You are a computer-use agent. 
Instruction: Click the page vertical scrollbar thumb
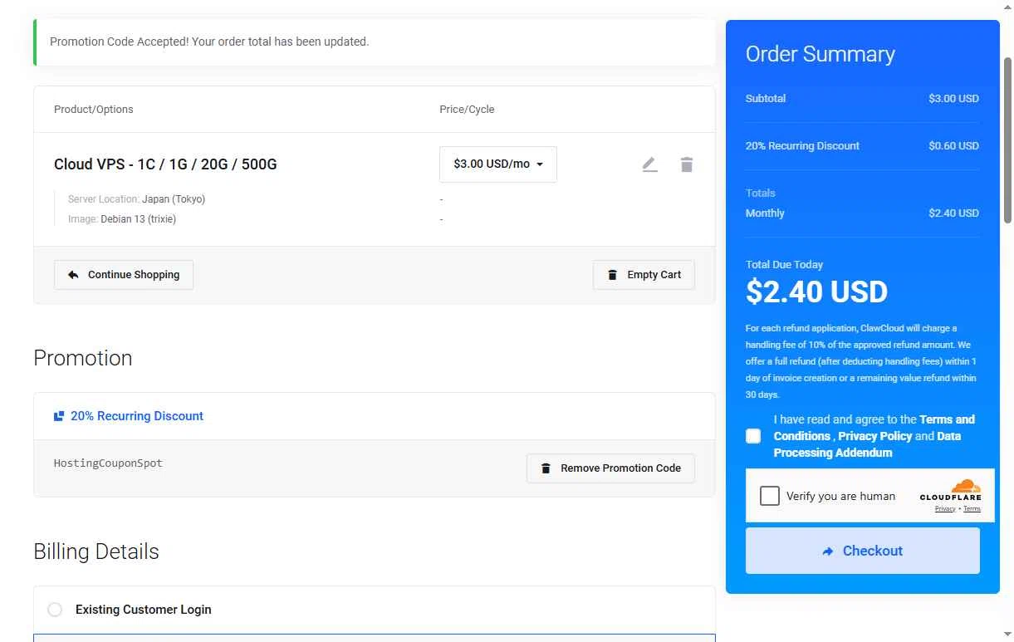(1007, 141)
